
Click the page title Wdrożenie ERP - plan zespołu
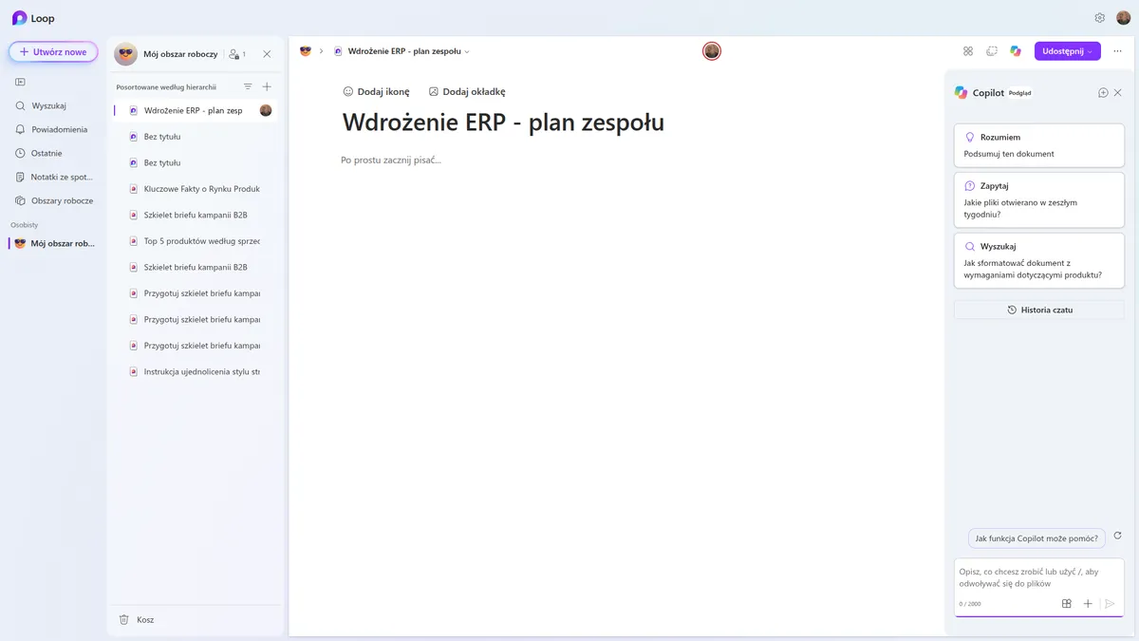(503, 123)
